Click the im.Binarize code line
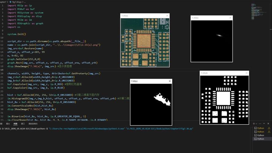The height and width of the screenshot is (153, 272). [x=47, y=116]
